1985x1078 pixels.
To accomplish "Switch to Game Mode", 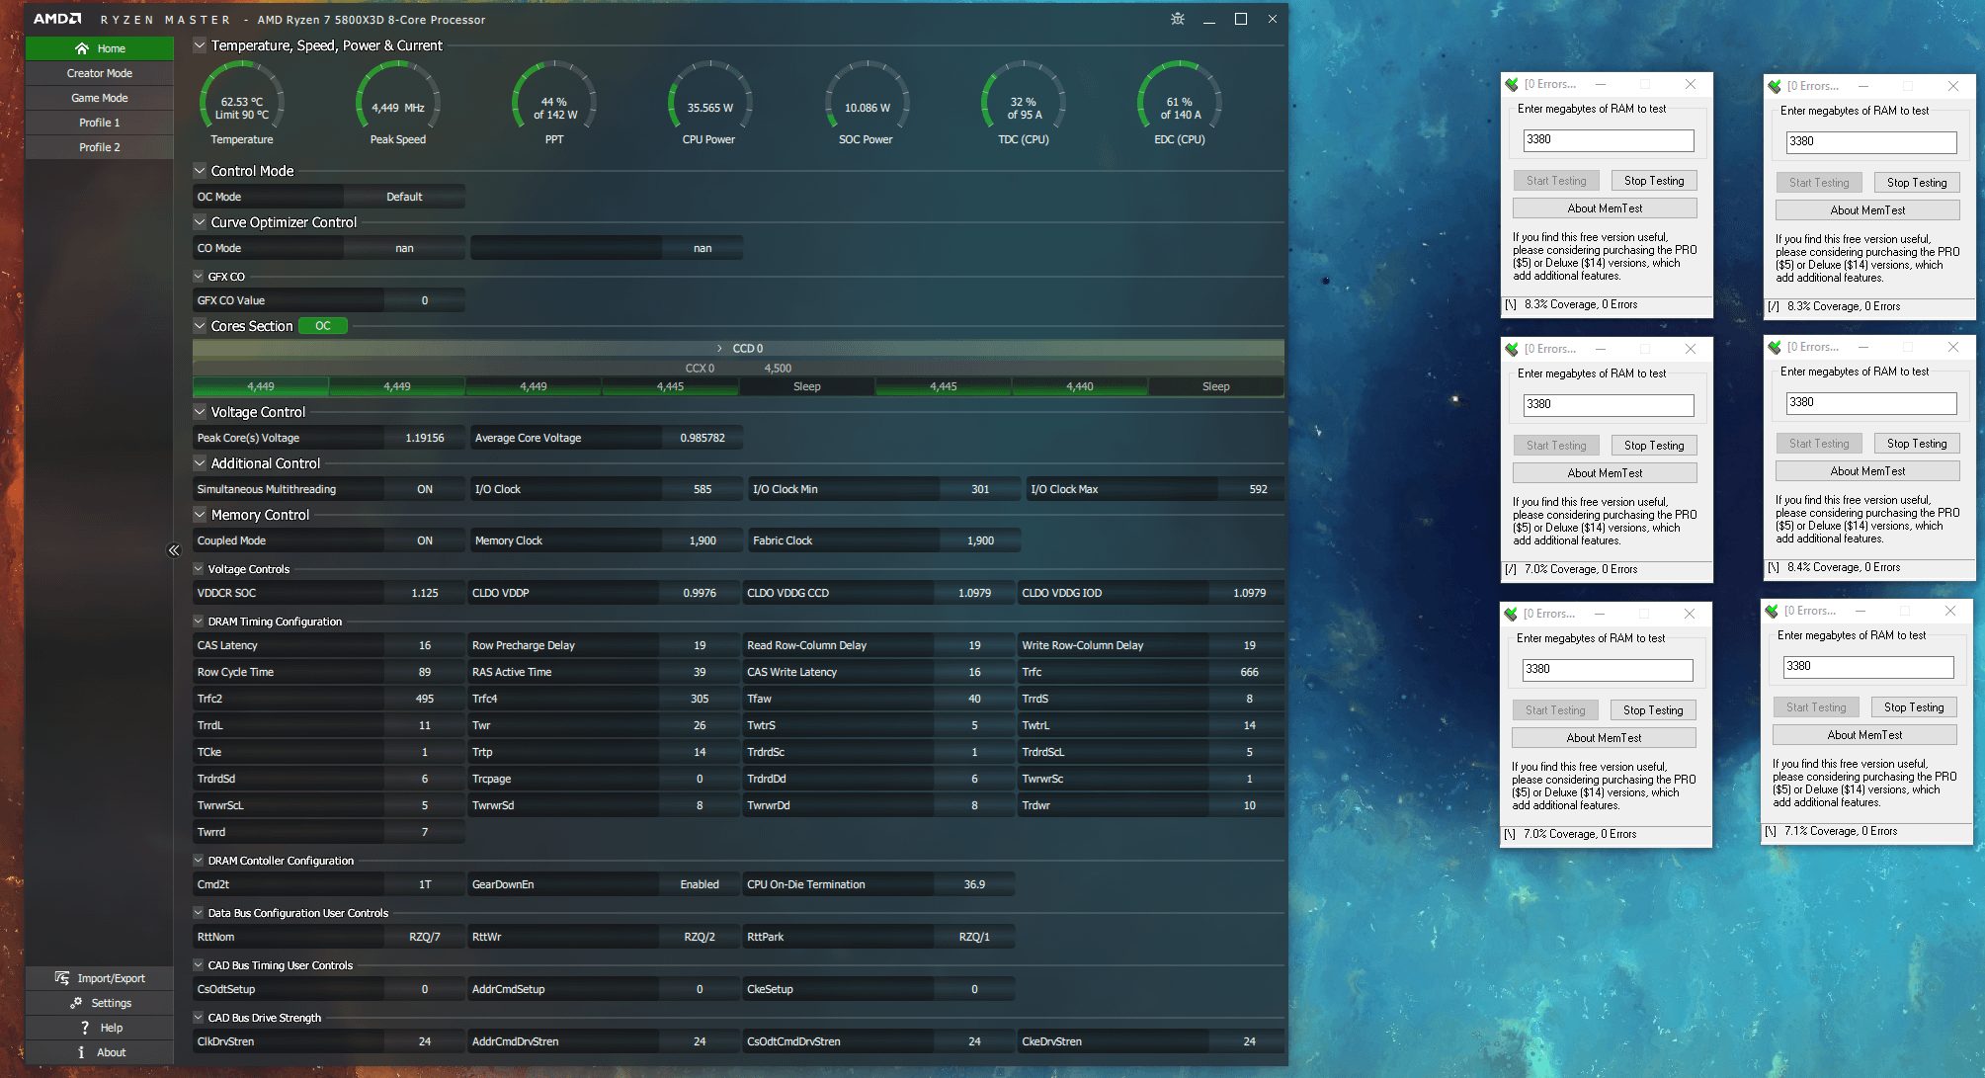I will 100,98.
